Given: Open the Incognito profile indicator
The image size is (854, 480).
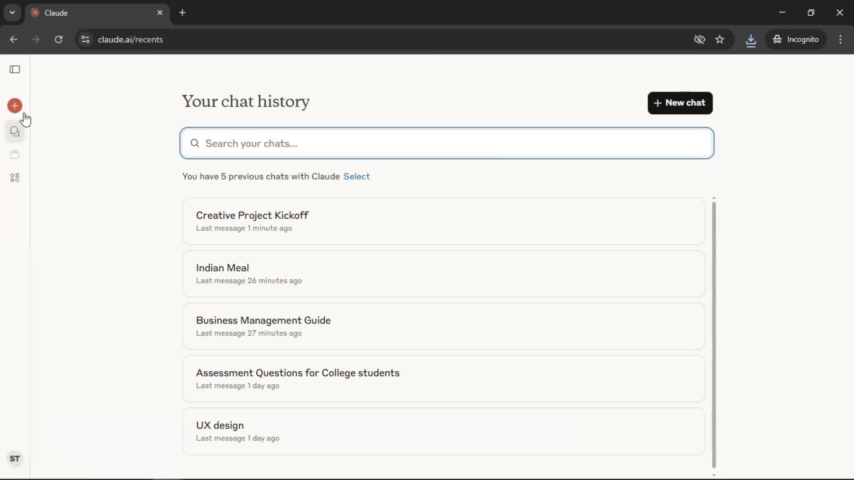Looking at the screenshot, I should (796, 40).
